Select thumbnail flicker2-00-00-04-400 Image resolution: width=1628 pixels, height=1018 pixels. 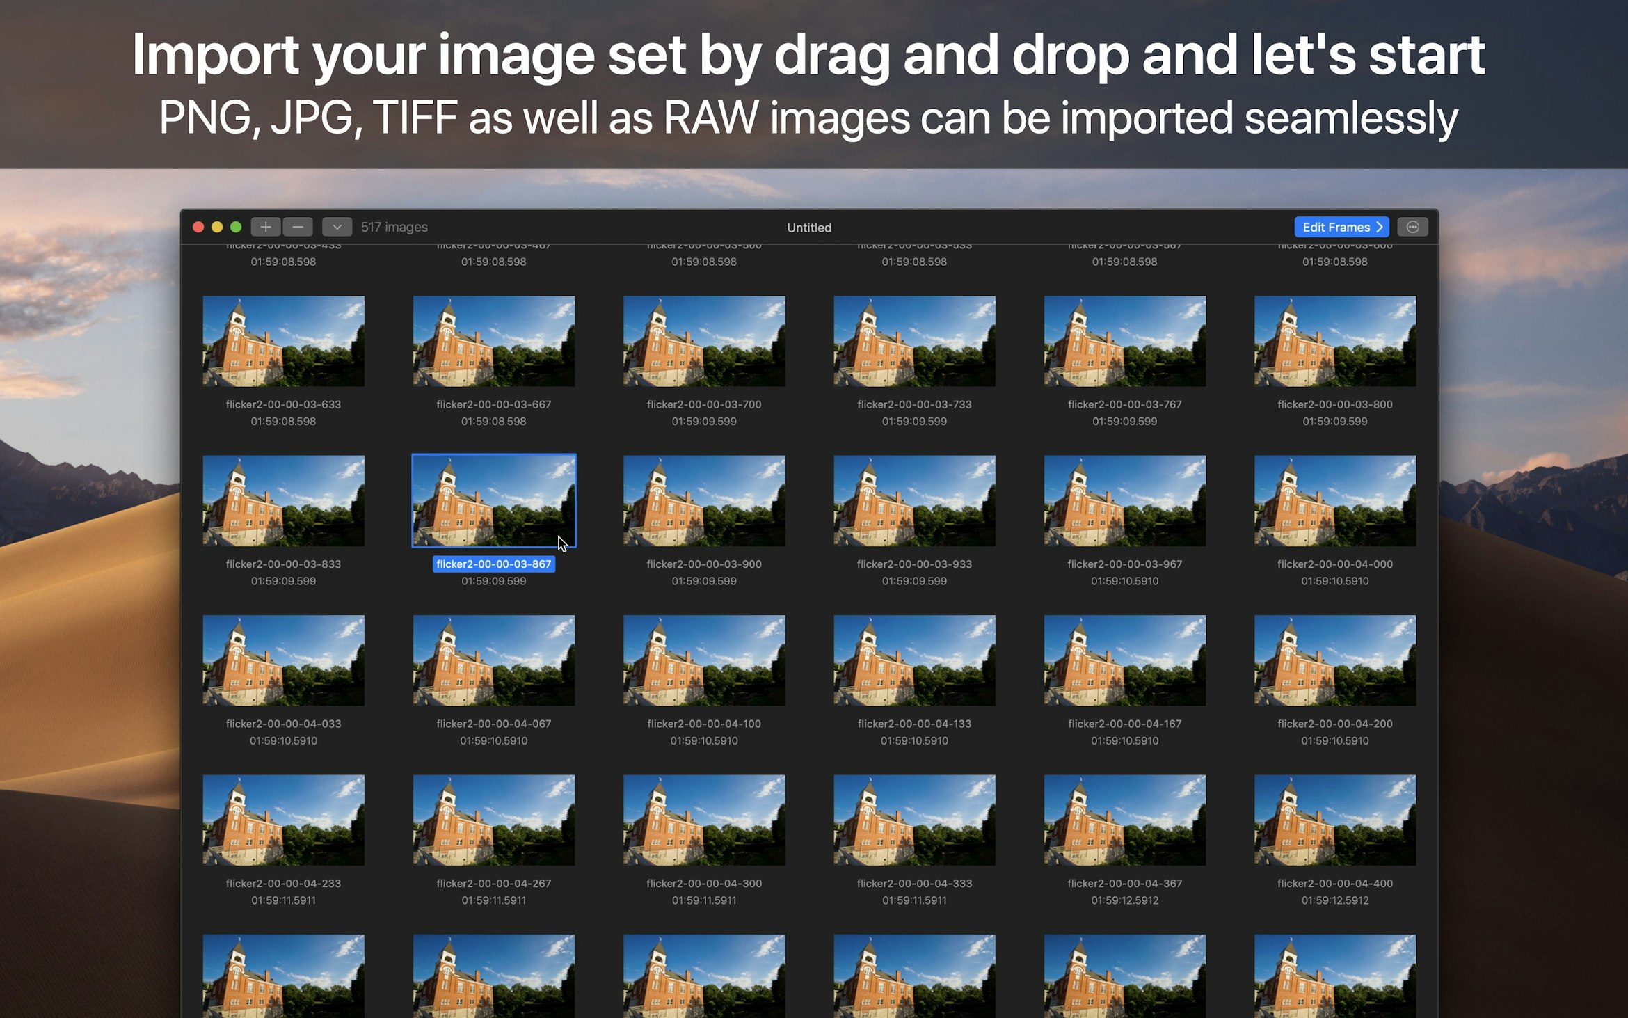tap(1334, 820)
